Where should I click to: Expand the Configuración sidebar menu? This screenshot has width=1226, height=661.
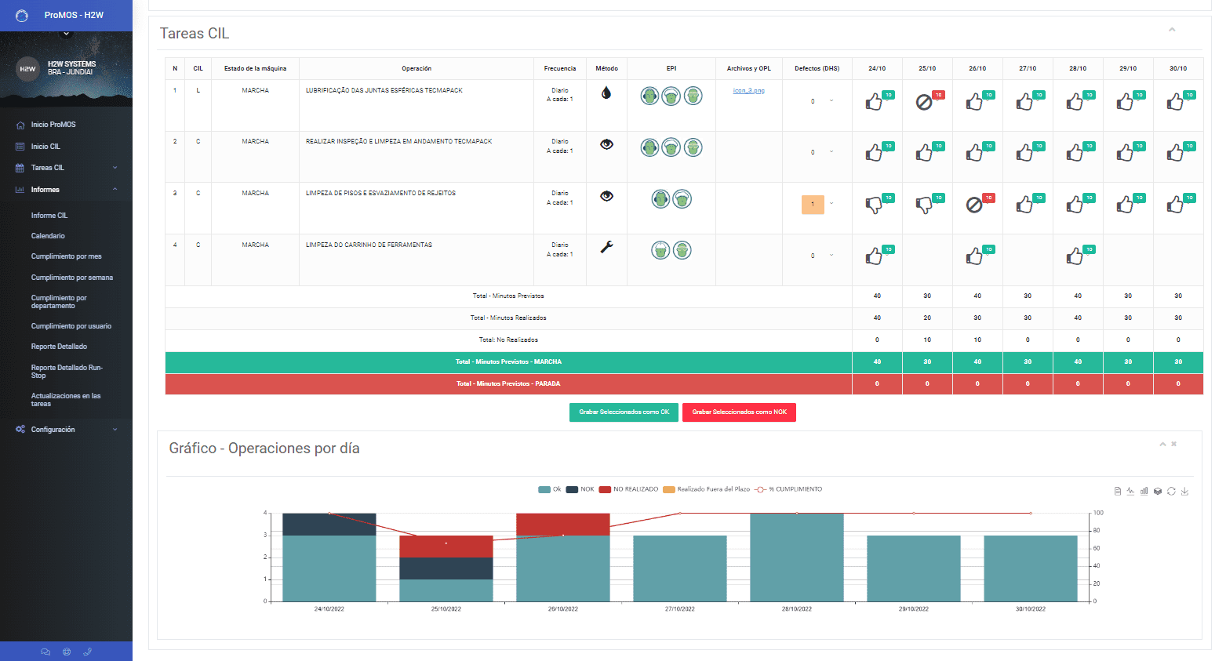[x=115, y=430]
